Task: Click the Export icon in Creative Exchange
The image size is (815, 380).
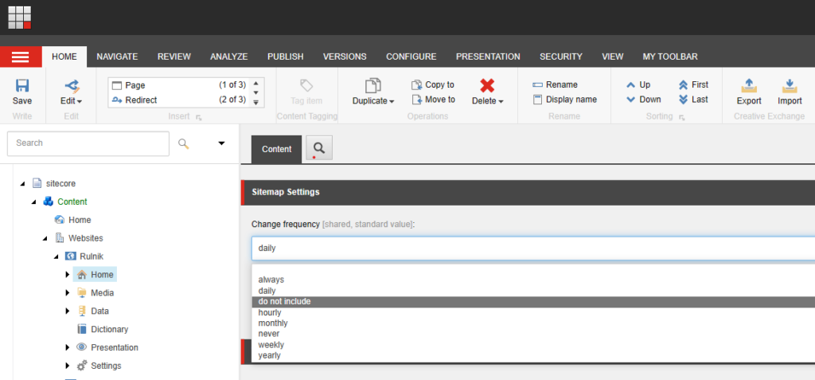Action: coord(748,86)
